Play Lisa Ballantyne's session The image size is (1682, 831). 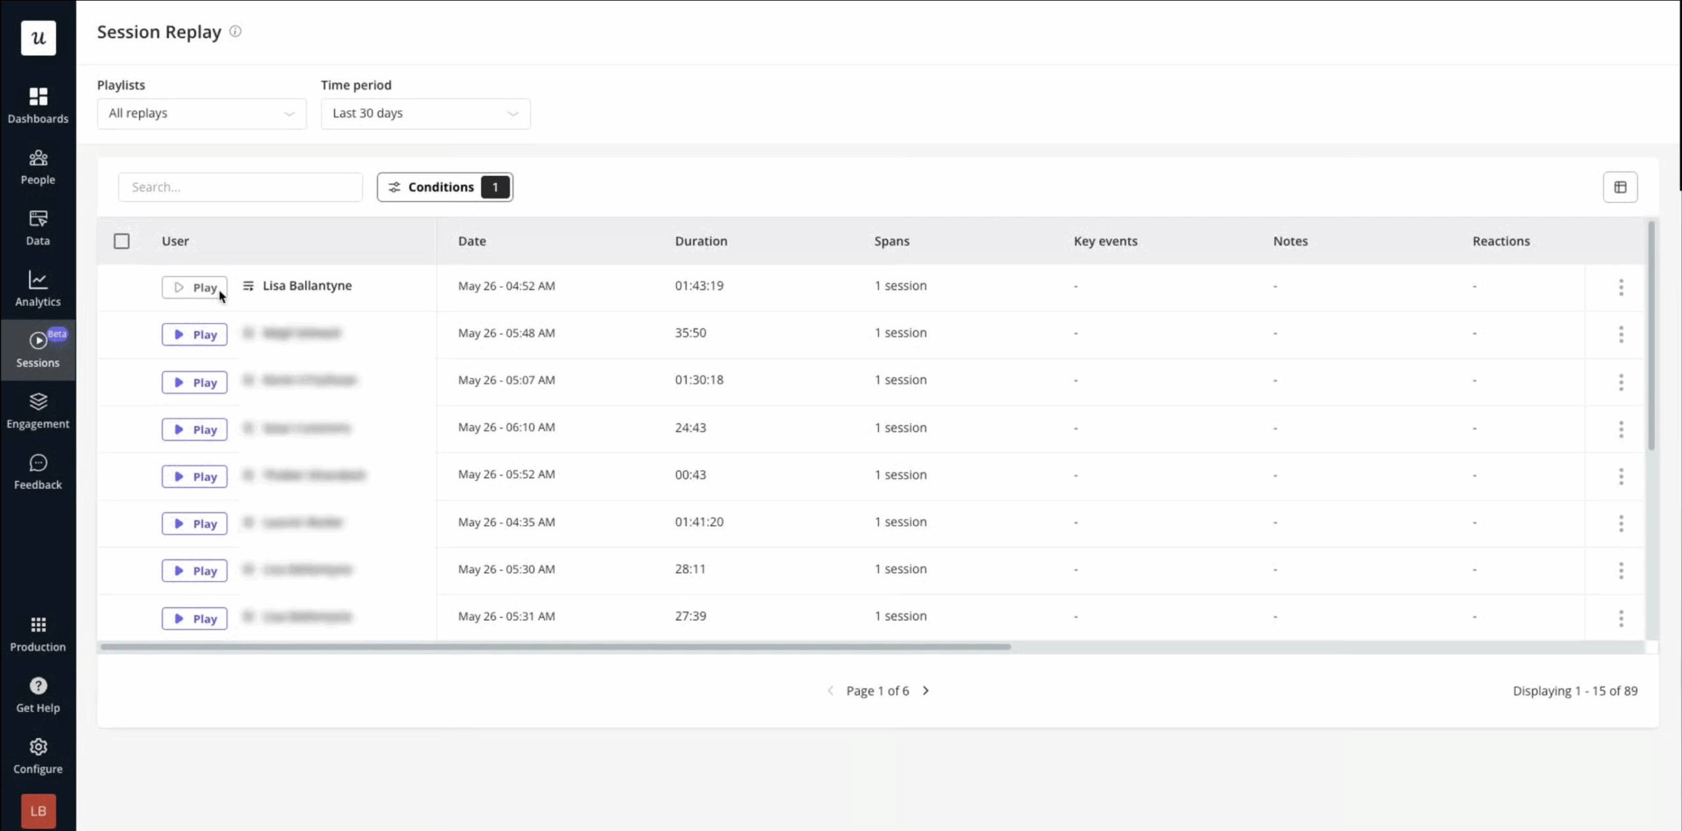(194, 288)
